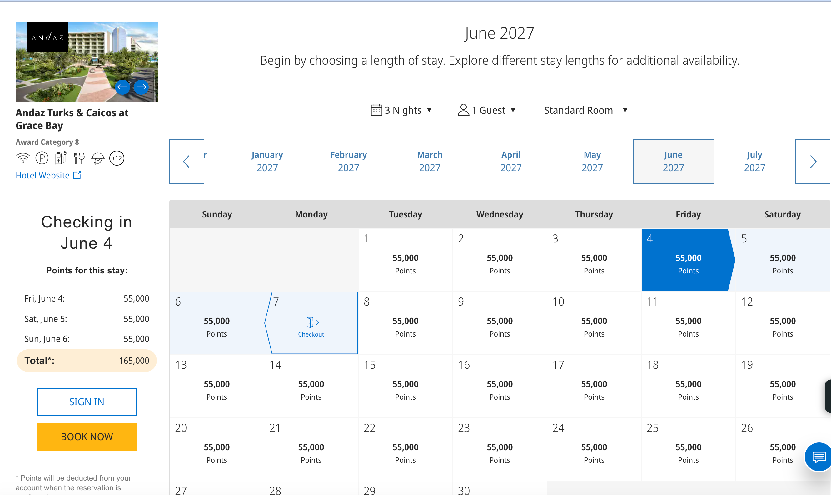Click the Award Category 8 label
This screenshot has height=495, width=831.
[x=47, y=142]
